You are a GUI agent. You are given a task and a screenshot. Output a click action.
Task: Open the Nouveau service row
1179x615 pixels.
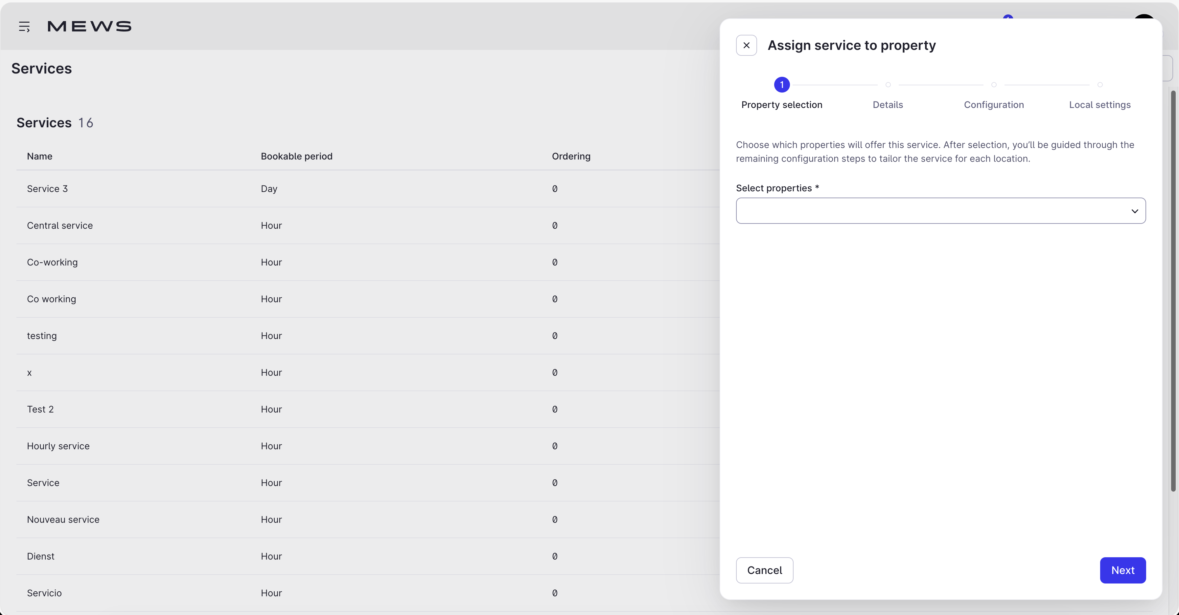pos(368,520)
